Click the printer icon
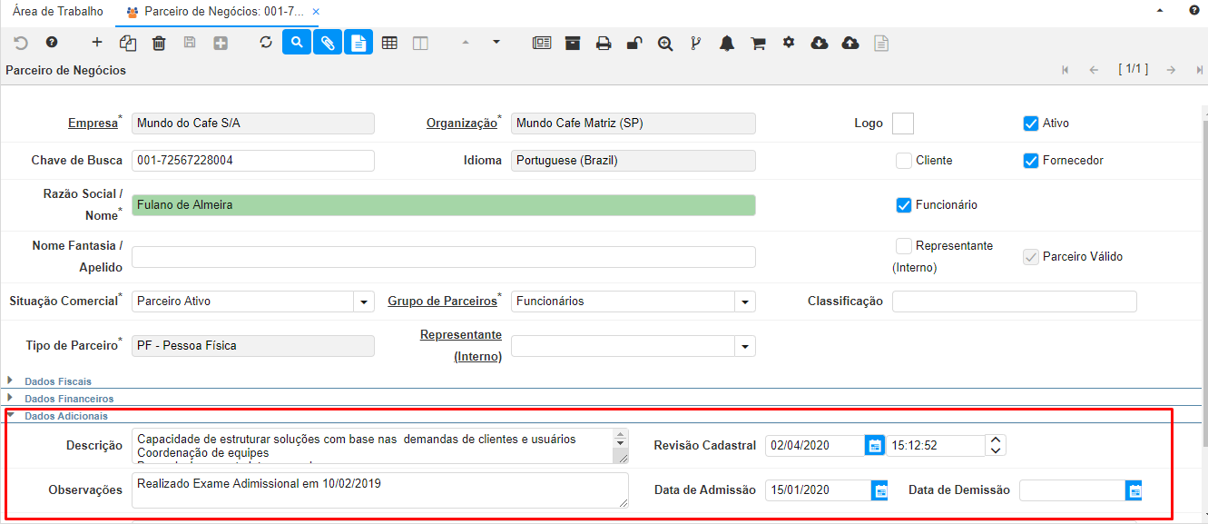This screenshot has width=1208, height=524. pyautogui.click(x=604, y=43)
